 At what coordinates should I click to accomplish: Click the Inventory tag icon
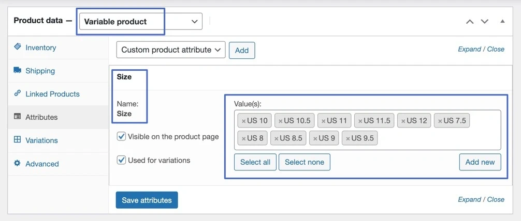coord(18,47)
